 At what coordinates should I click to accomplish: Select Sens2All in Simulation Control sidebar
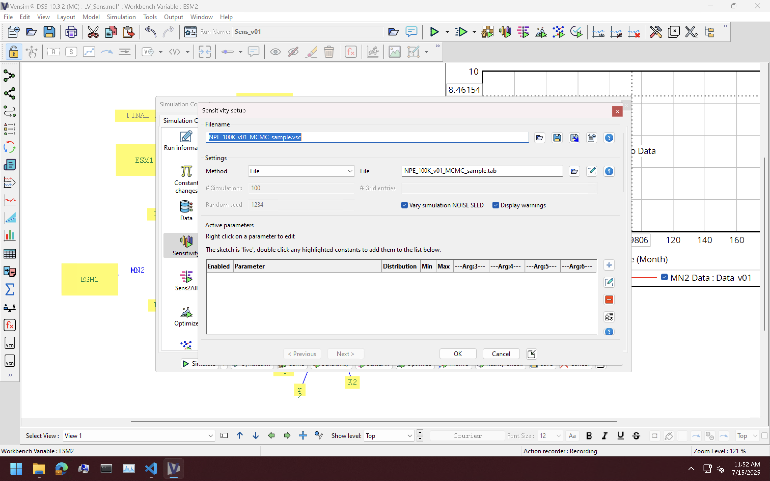(186, 280)
